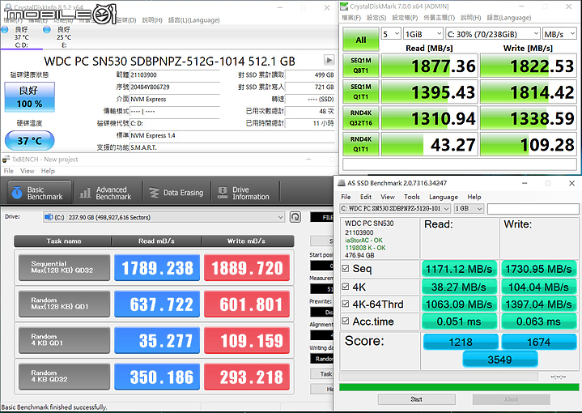
Task: Click AS SSD read score 1218
Action: (461, 341)
